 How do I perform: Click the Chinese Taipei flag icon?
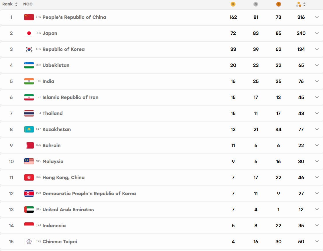pyautogui.click(x=29, y=242)
